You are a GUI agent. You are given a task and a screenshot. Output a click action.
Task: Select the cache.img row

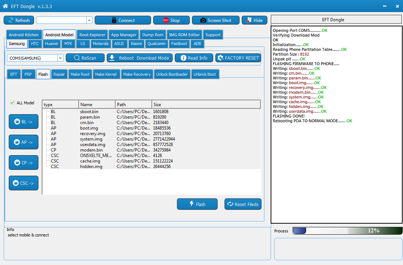(x=152, y=161)
